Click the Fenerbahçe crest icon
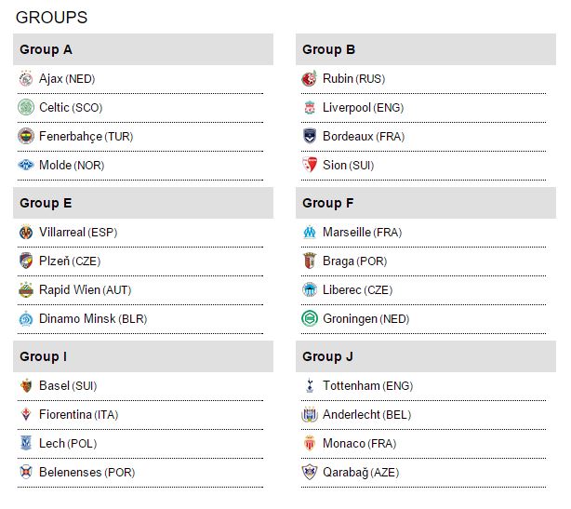 click(25, 137)
